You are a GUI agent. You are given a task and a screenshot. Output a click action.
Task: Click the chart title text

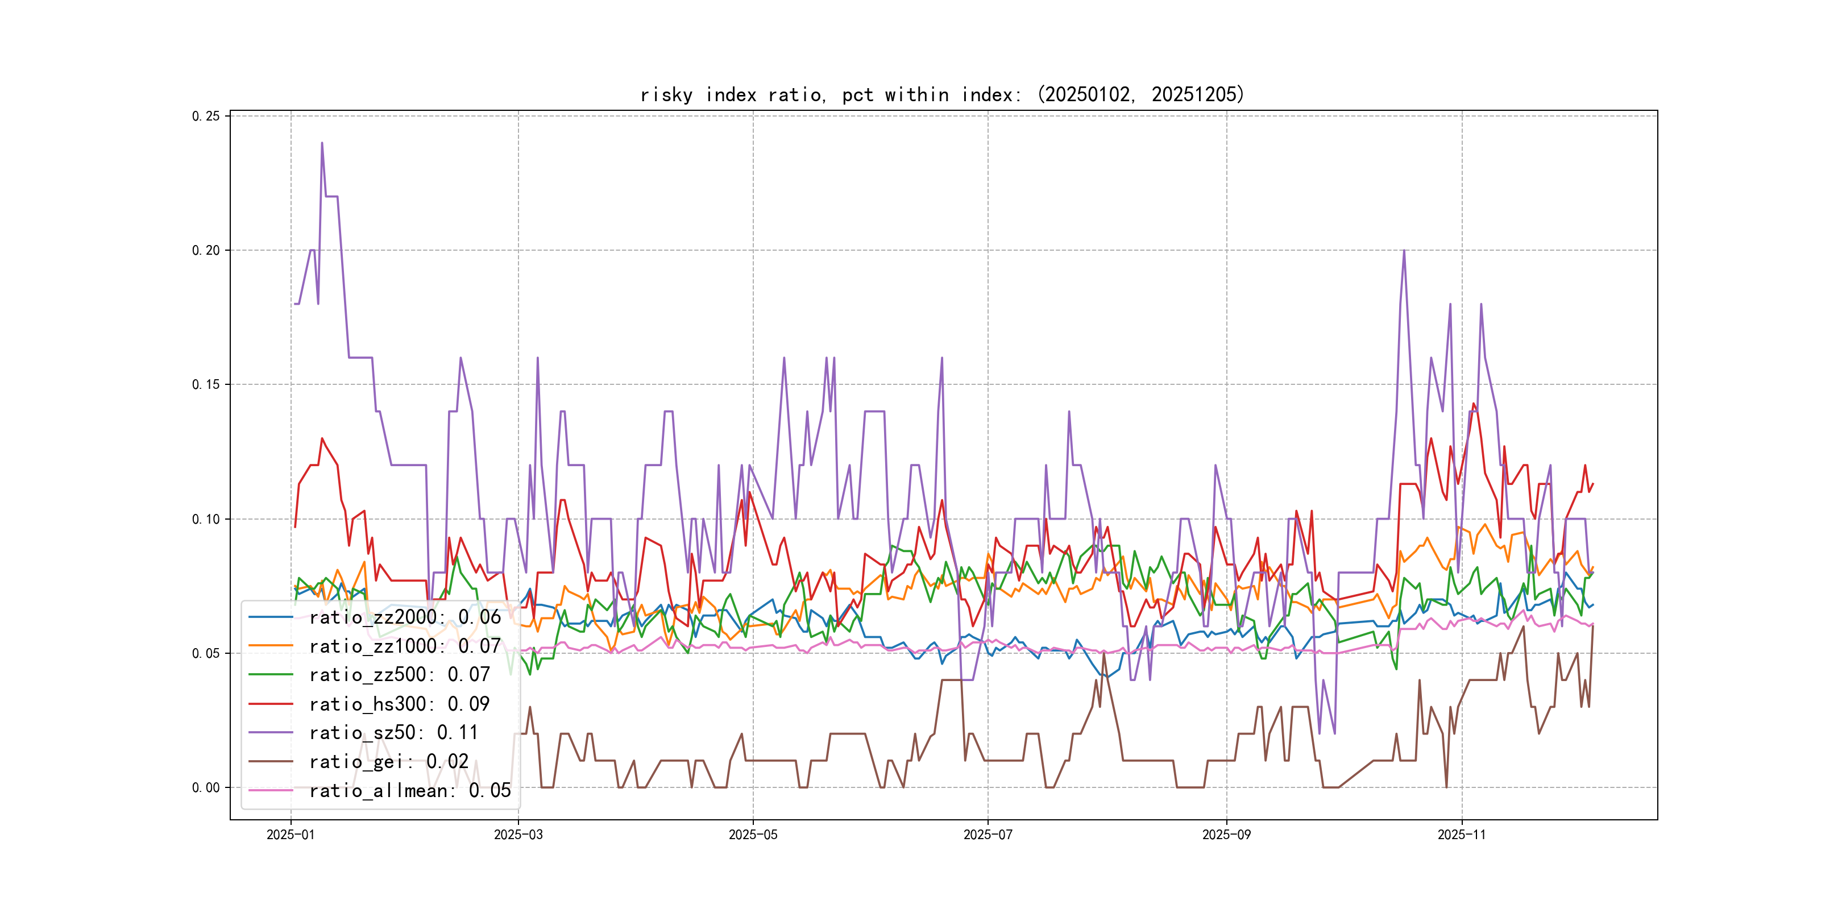tap(941, 94)
